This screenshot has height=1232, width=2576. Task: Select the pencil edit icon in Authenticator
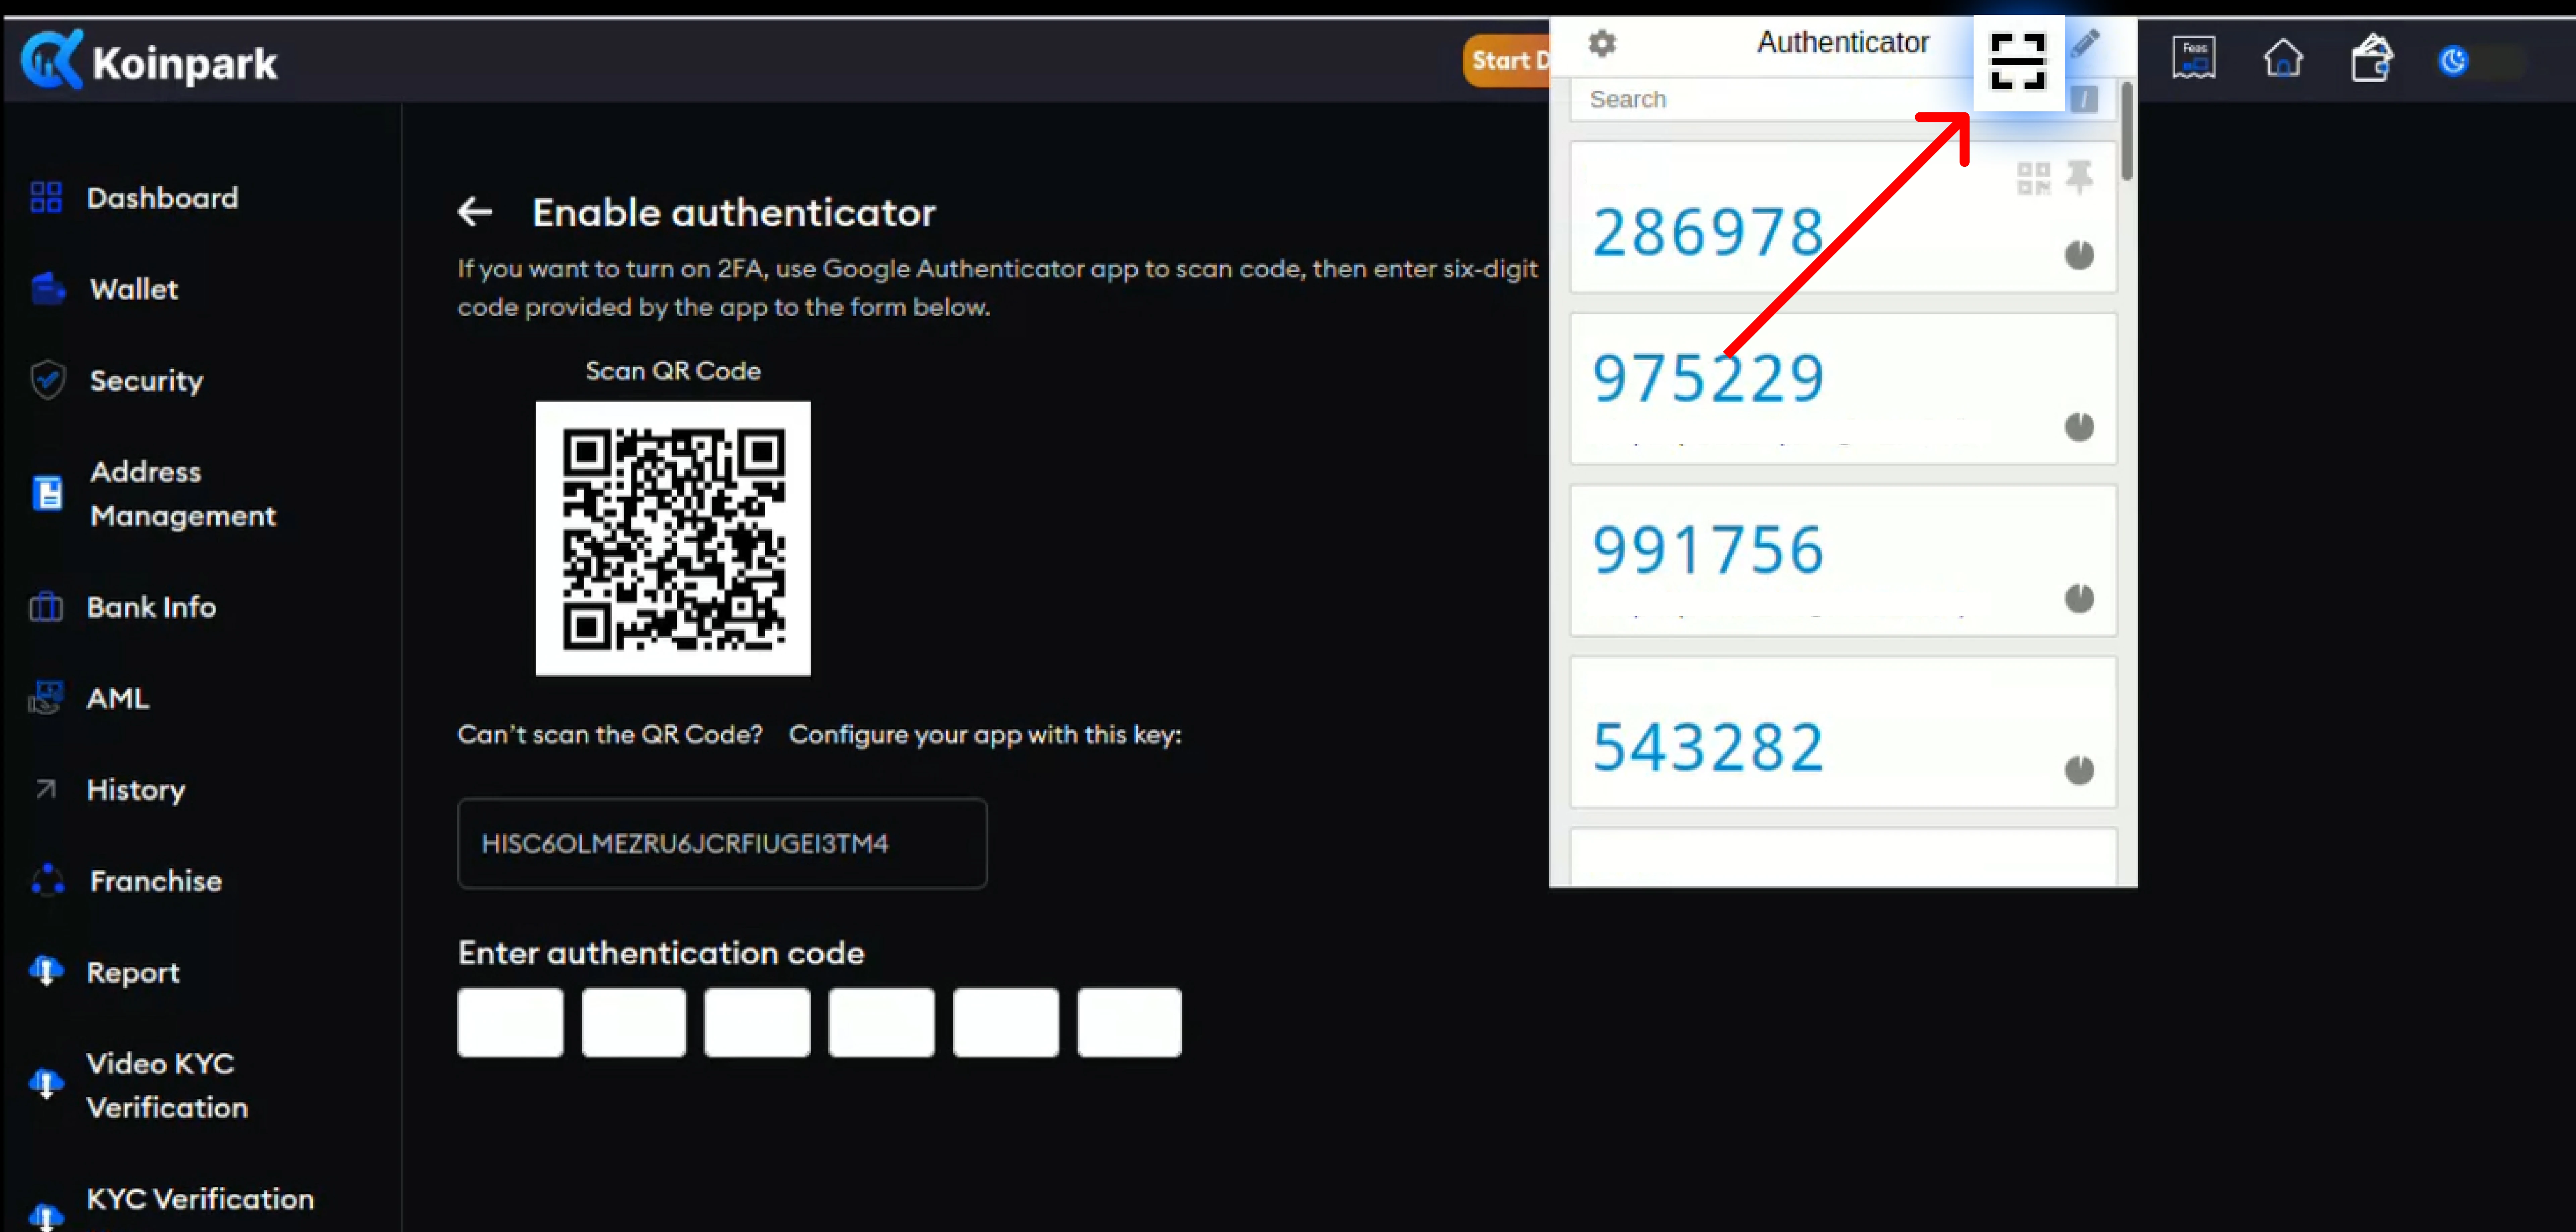(x=2086, y=43)
